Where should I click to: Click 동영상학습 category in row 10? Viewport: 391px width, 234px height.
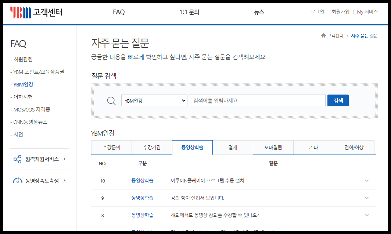142,181
